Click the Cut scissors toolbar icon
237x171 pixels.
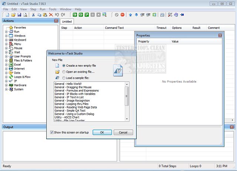pos(33,15)
